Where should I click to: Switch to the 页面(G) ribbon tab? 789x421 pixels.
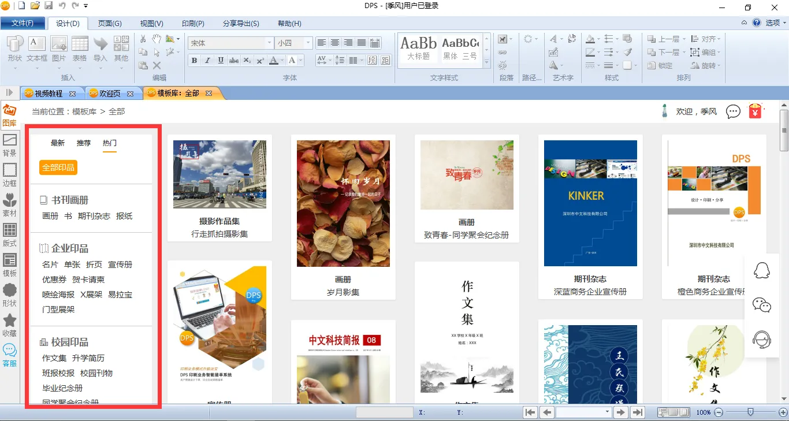click(110, 23)
